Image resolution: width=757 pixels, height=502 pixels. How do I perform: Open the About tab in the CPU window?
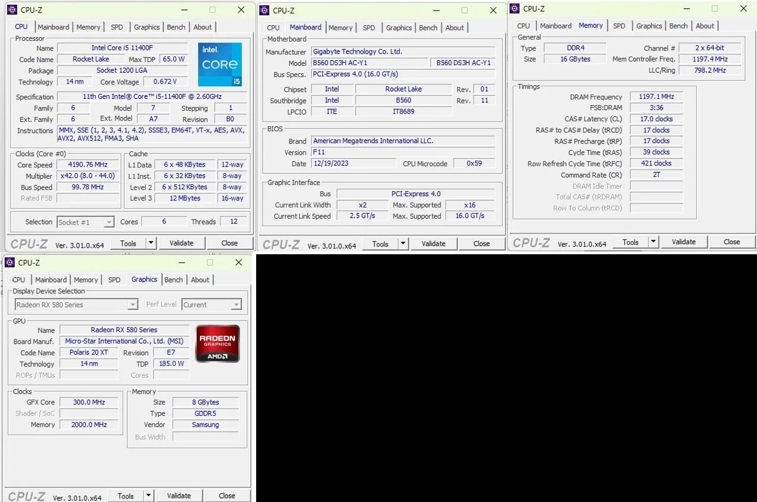(x=202, y=27)
